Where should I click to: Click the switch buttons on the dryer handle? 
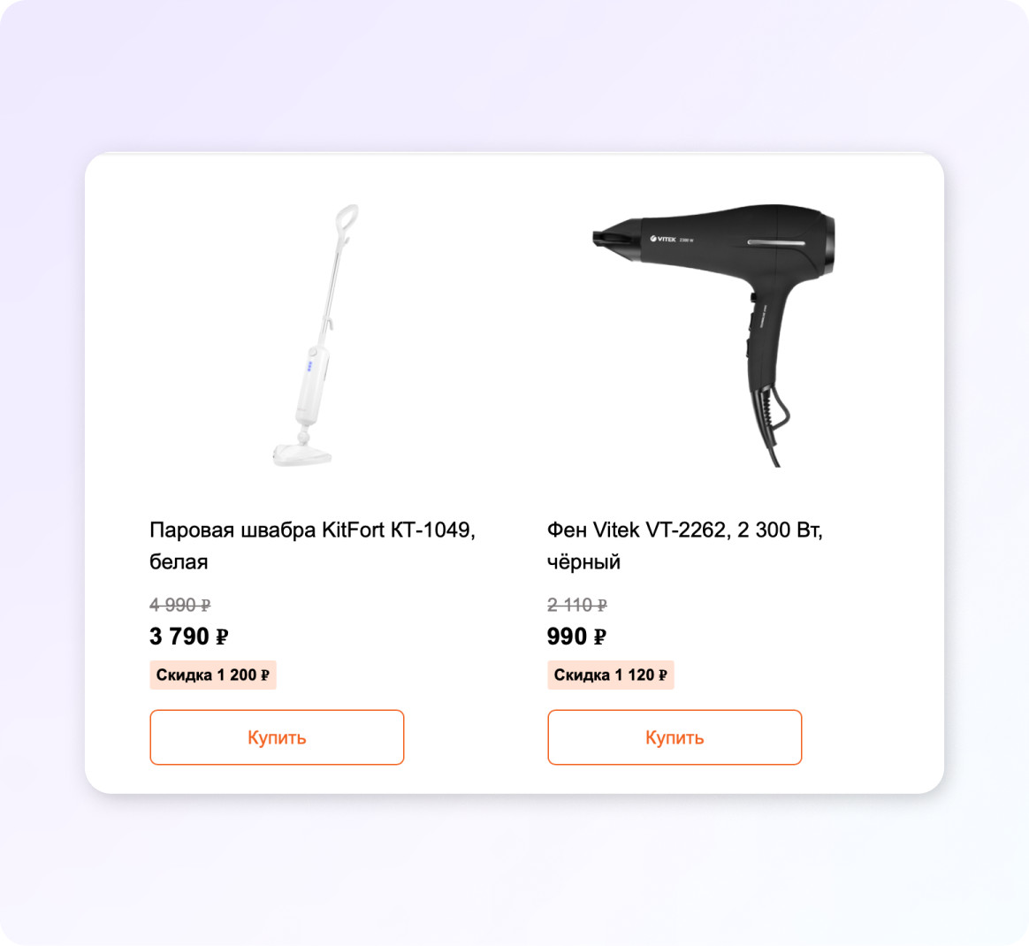(751, 327)
